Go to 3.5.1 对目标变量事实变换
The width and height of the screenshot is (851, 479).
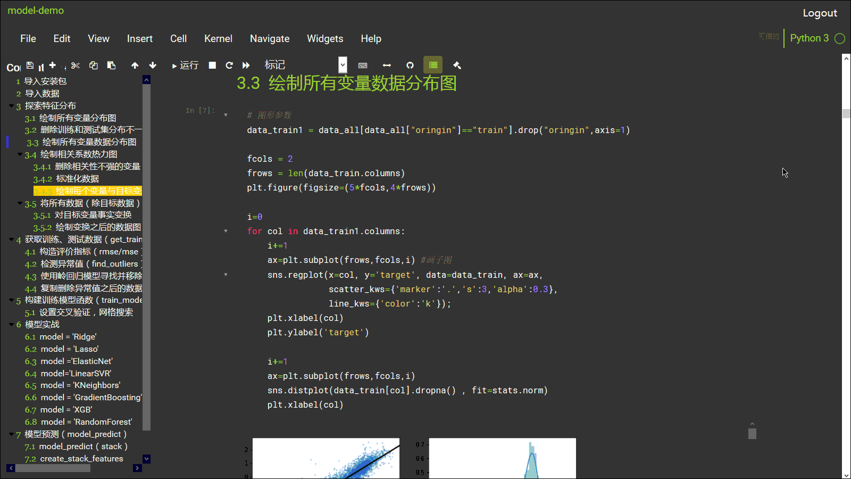coord(82,215)
